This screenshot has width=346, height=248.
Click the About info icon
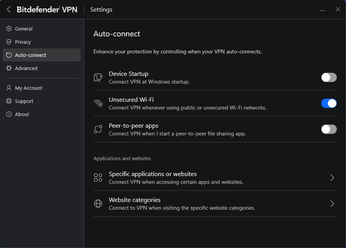(x=9, y=114)
